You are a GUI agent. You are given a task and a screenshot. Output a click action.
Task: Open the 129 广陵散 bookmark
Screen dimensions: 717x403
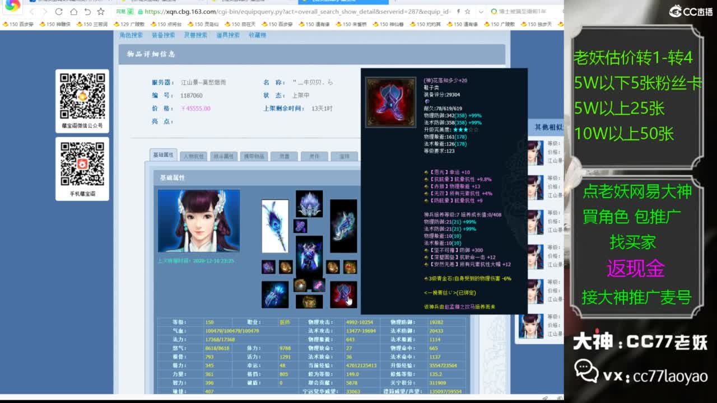pos(129,25)
